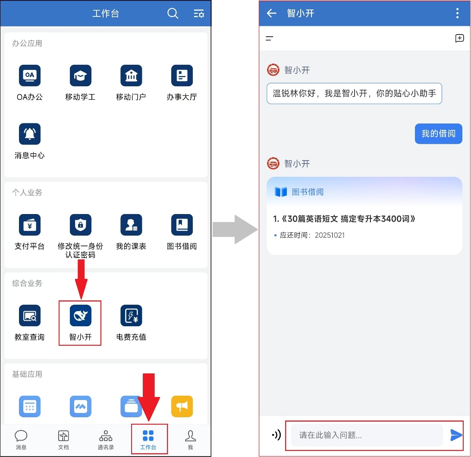Switch to the 消息 bottom tab

(x=21, y=439)
